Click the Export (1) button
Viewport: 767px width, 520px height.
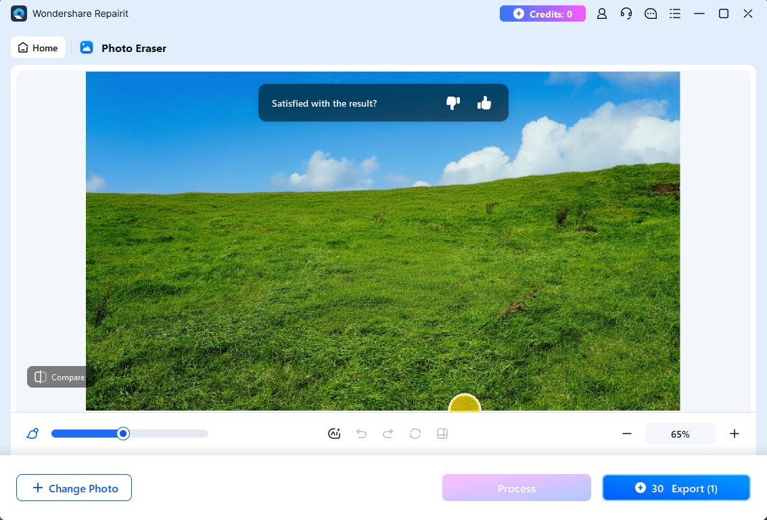pyautogui.click(x=676, y=488)
